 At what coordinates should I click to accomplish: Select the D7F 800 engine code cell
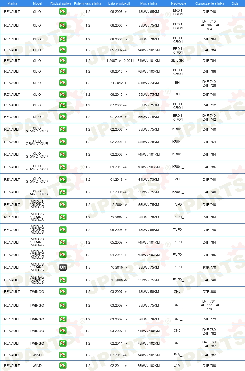[209, 292]
